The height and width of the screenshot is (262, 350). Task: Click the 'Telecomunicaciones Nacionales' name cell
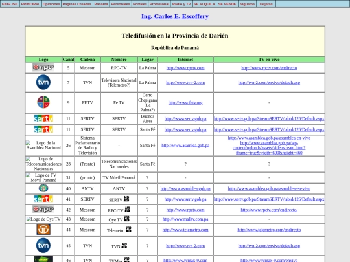[x=119, y=164]
